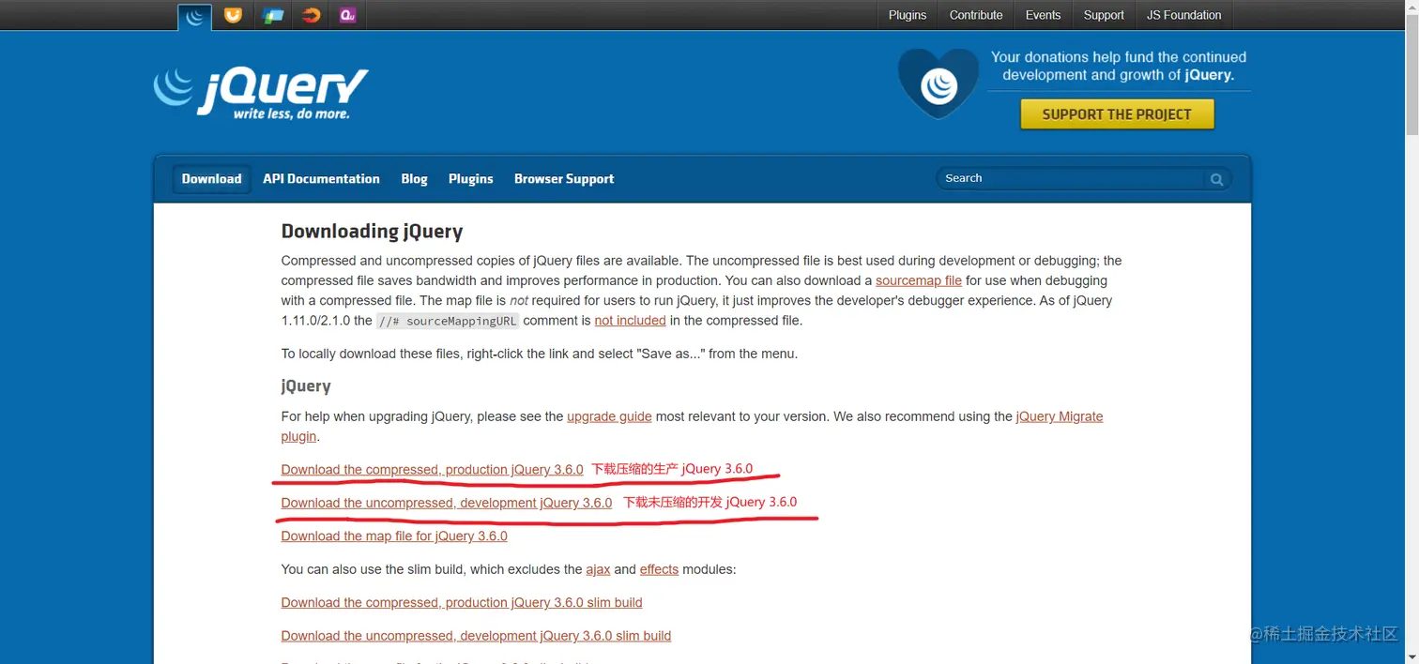Open the upgrade guide link

(x=609, y=416)
